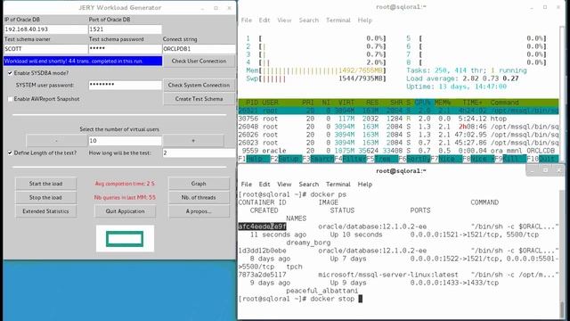Click the virtual users number field

pyautogui.click(x=125, y=141)
